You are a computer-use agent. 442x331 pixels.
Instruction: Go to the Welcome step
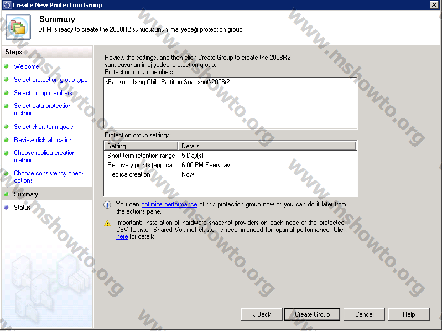pyautogui.click(x=26, y=66)
